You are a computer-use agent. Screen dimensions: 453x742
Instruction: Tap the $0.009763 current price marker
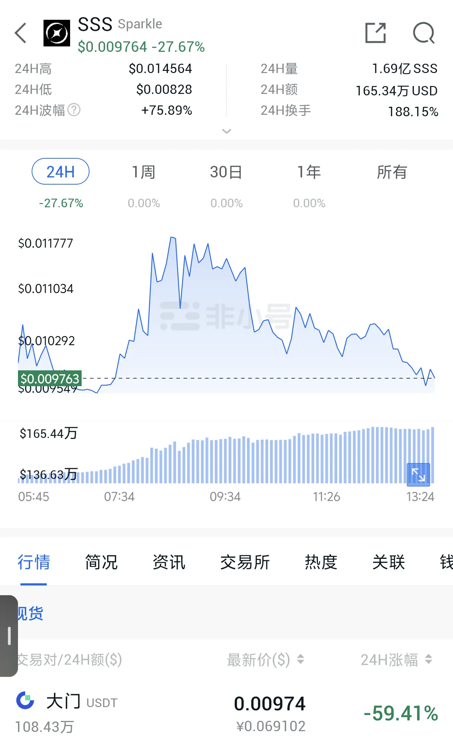tap(50, 379)
